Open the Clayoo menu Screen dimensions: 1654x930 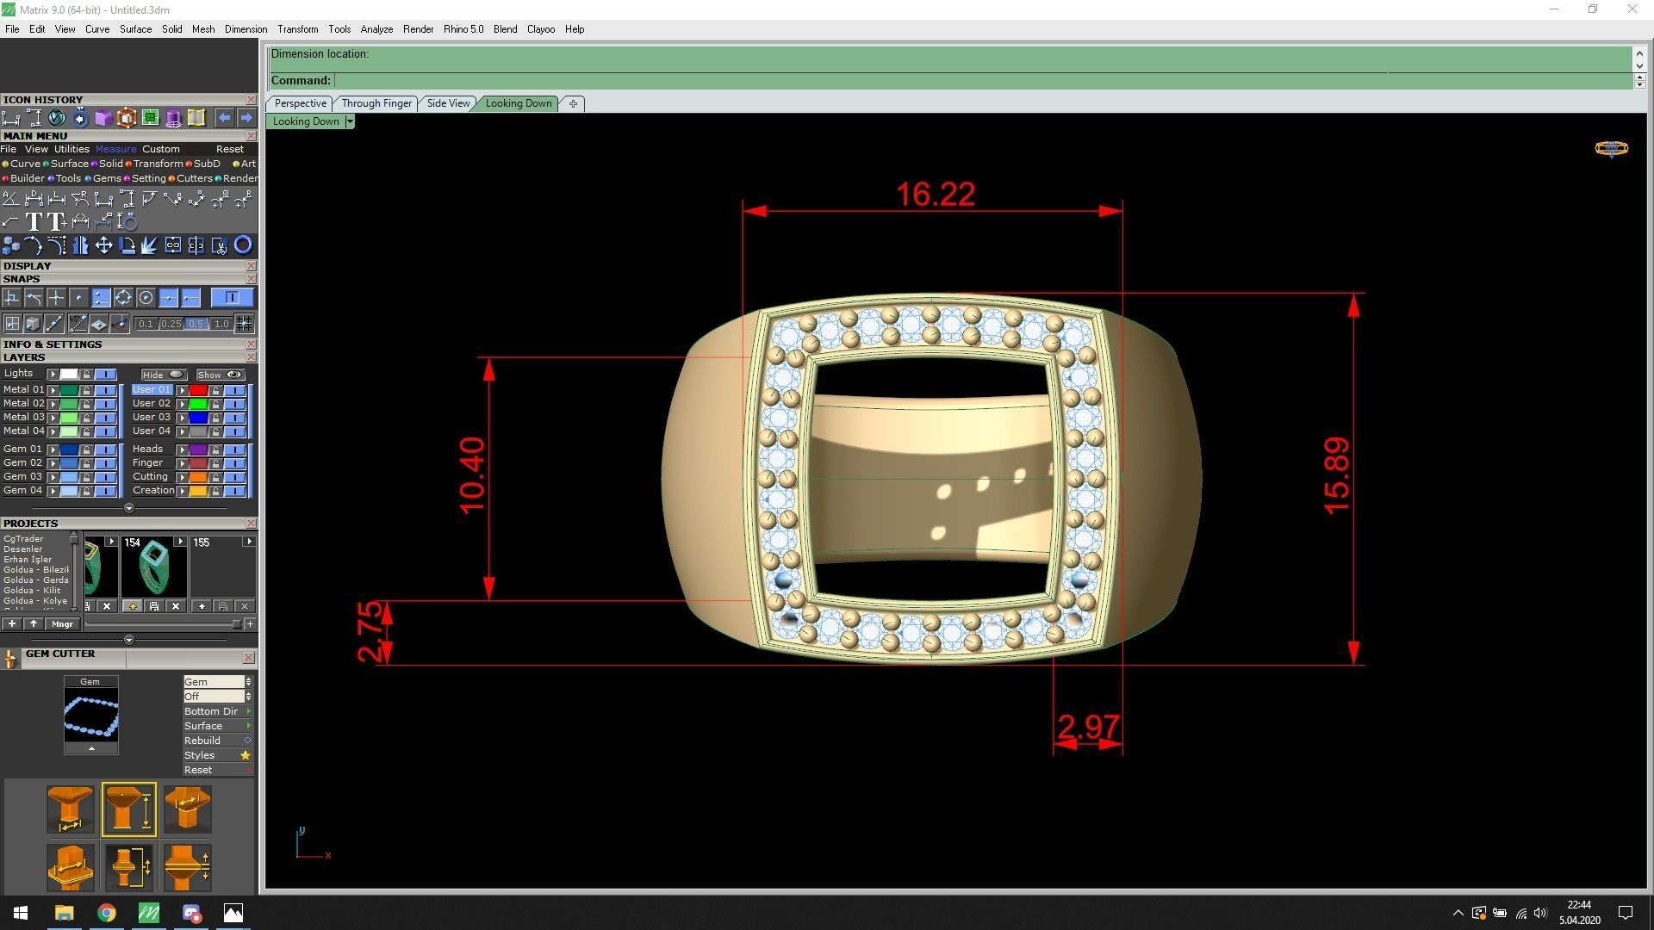541,29
